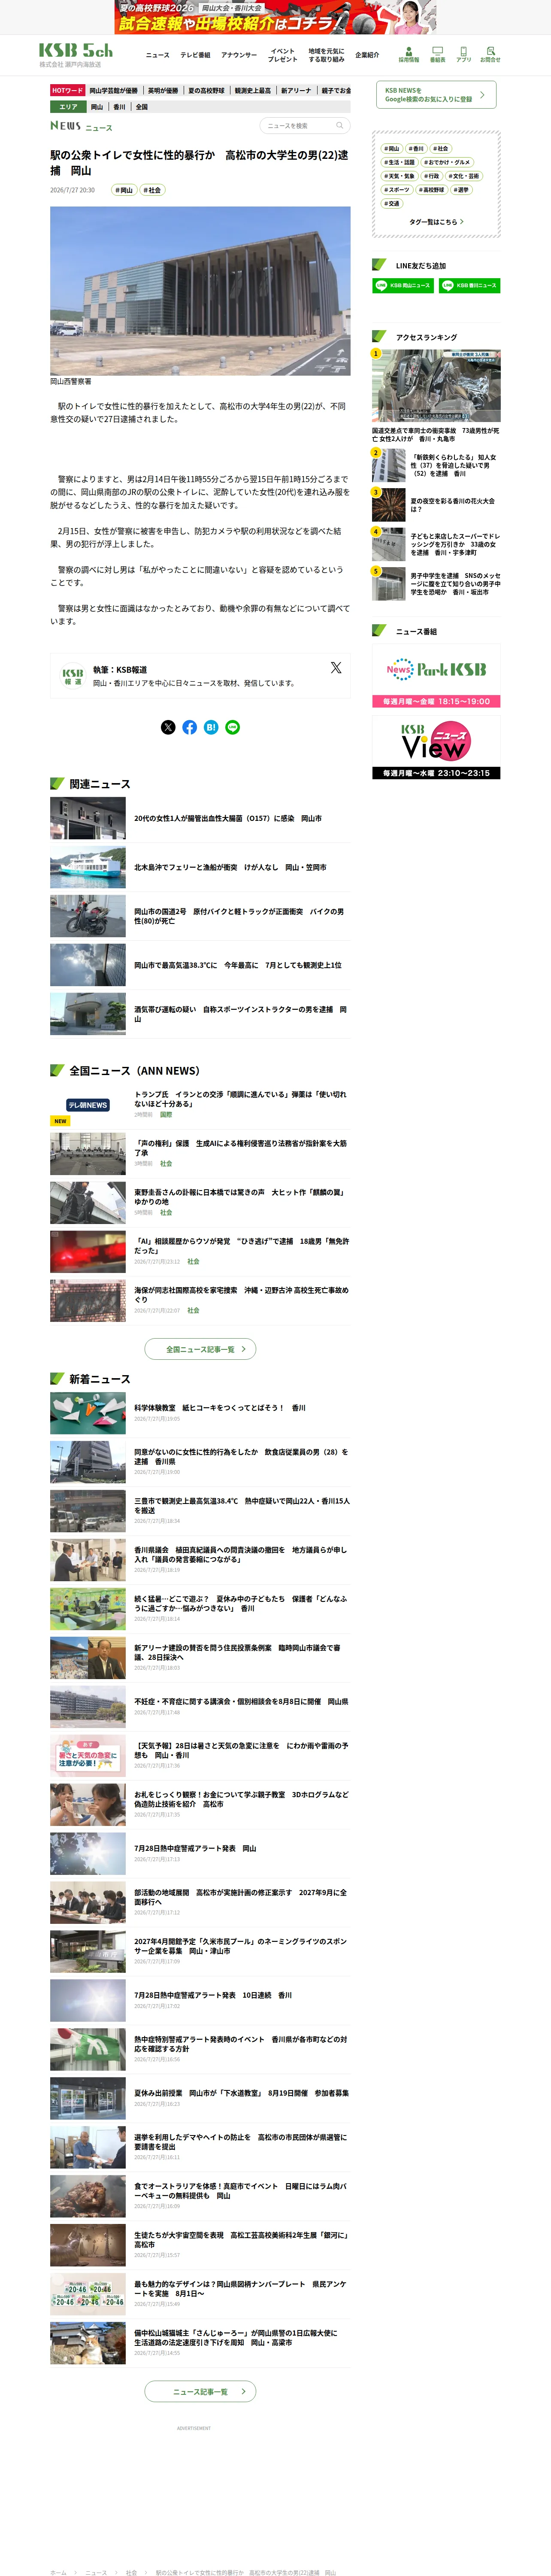Add KSB 岡山ニュース as LINE friend
Image resolution: width=551 pixels, height=2576 pixels.
[x=402, y=286]
